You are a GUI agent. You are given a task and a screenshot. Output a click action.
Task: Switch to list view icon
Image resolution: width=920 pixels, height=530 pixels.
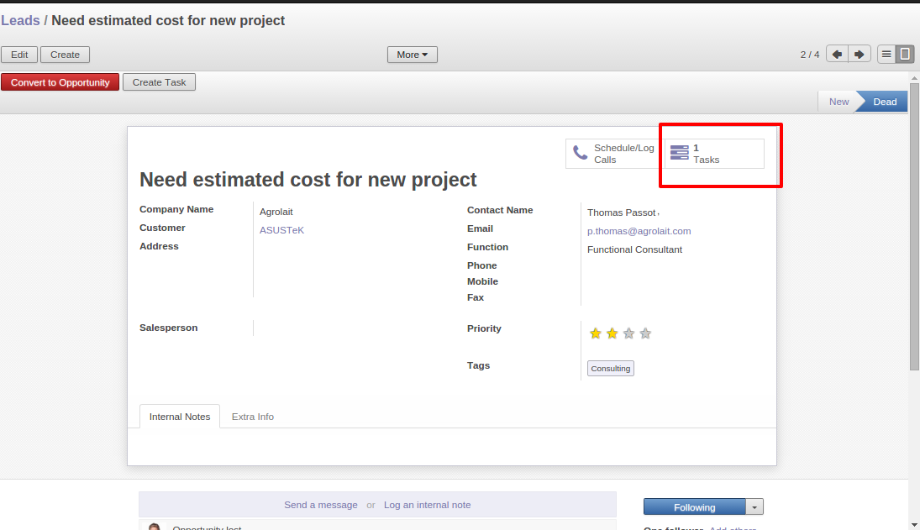click(x=886, y=55)
